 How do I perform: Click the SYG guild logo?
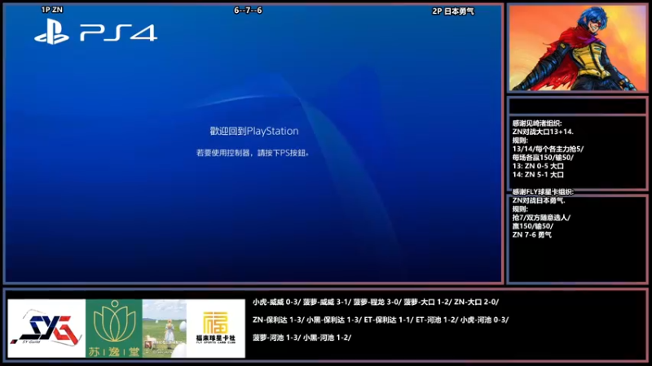tap(46, 329)
